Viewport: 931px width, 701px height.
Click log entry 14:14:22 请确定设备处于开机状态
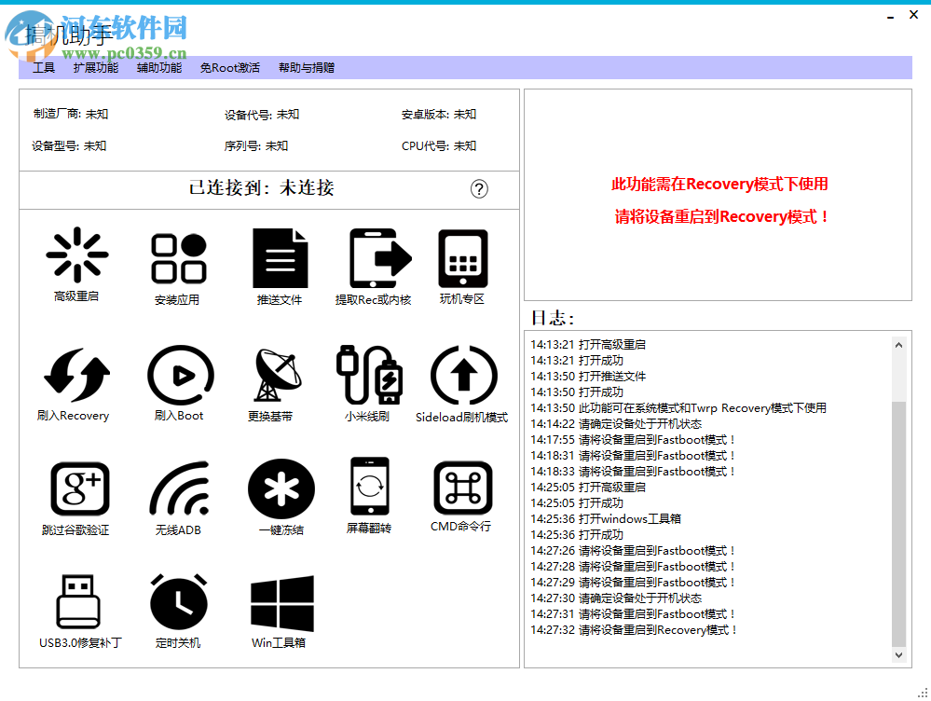pos(616,424)
